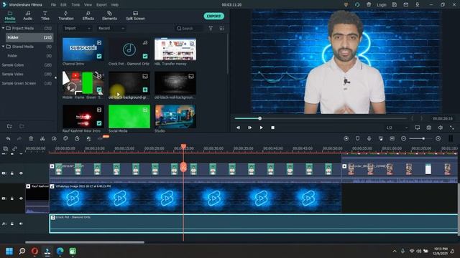Screen dimensions: 460x258
Task: Click the previous frame rewind button
Action: (238, 128)
